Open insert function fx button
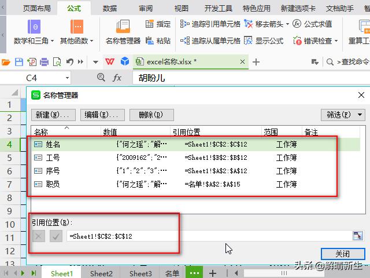Screen dimensions: 370x278 [117, 78]
